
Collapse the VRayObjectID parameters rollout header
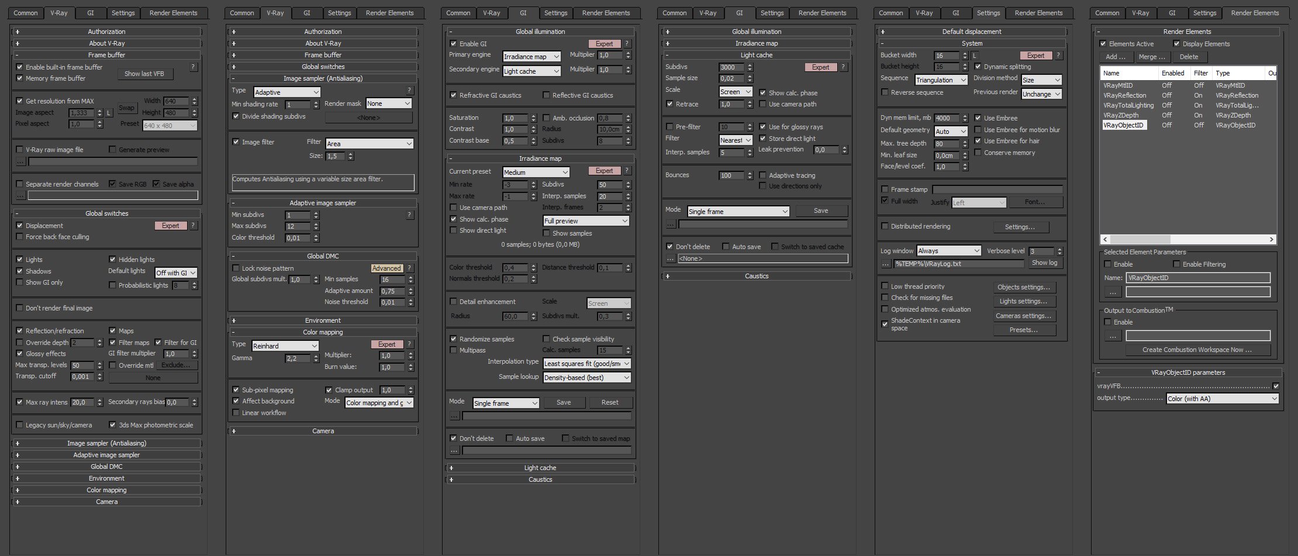pyautogui.click(x=1187, y=372)
